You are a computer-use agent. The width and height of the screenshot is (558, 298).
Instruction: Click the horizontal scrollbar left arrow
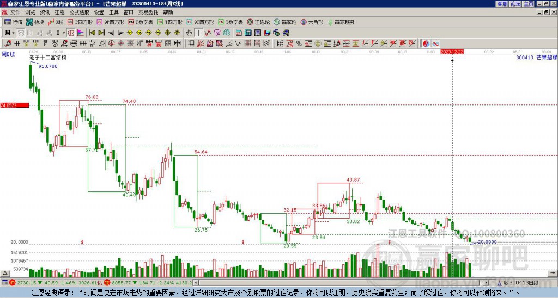[196, 283]
